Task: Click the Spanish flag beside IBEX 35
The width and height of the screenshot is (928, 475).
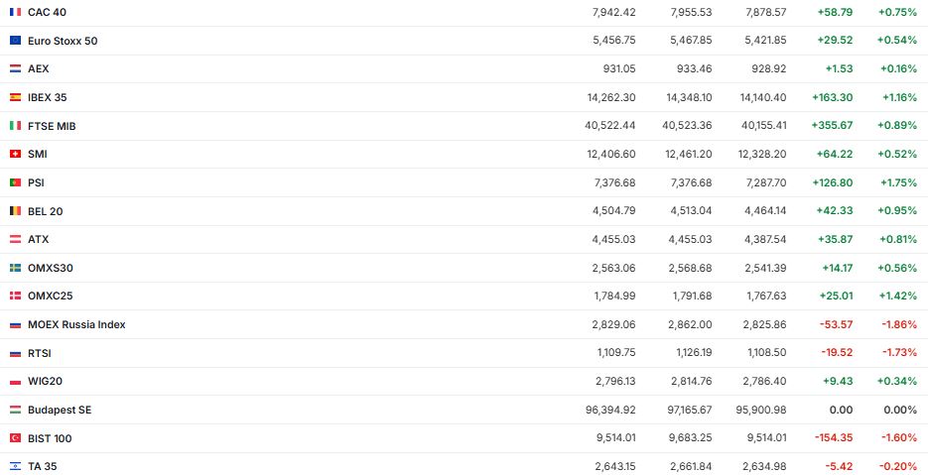Action: [x=15, y=97]
